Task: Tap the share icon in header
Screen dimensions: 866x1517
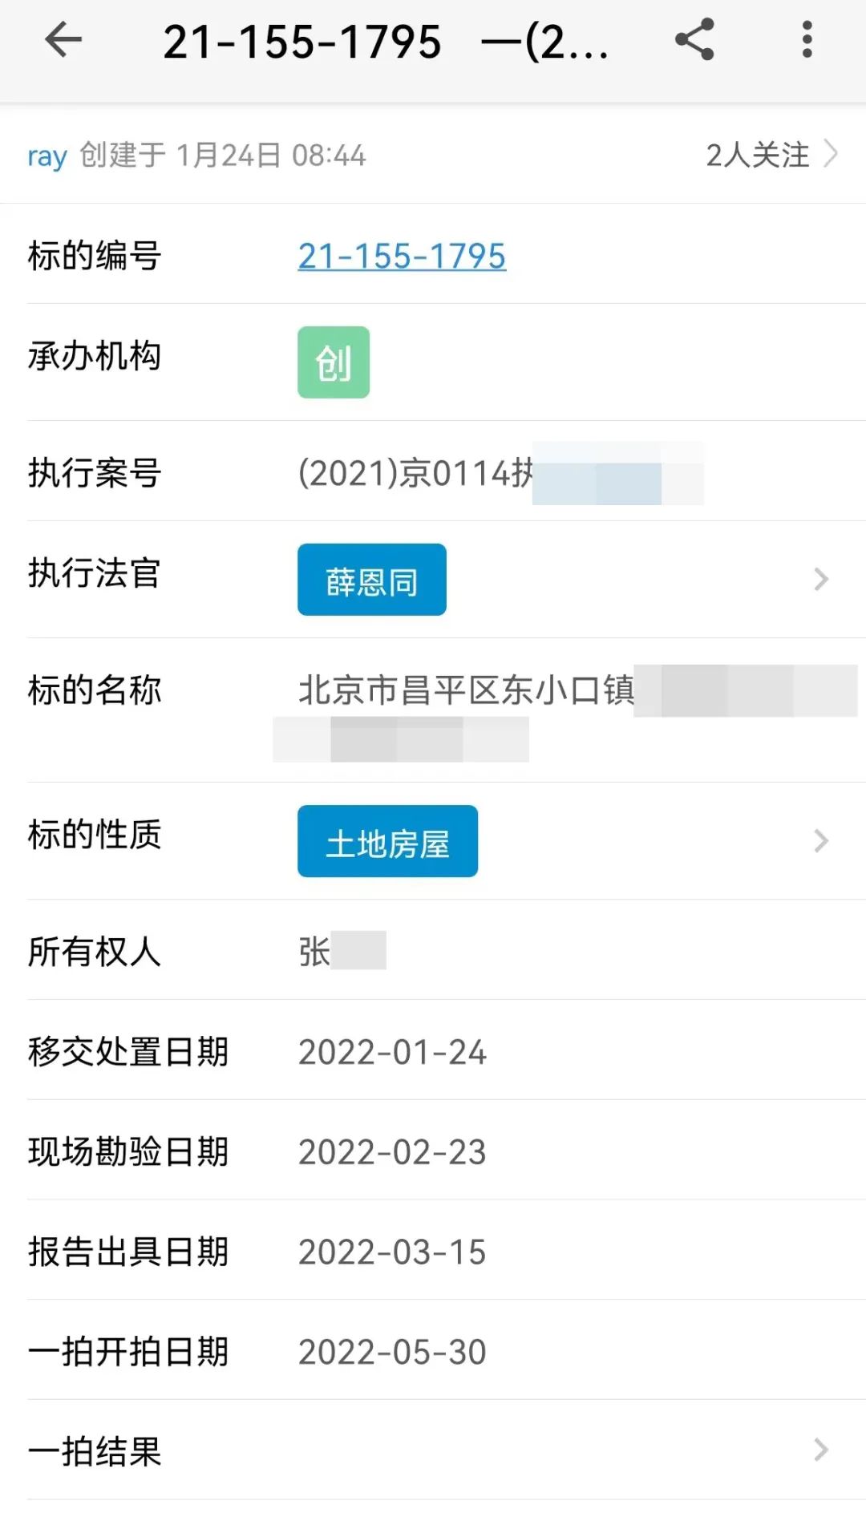Action: coord(694,40)
